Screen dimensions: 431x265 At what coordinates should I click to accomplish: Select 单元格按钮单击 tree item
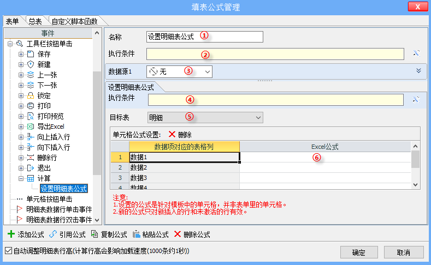click(x=49, y=199)
